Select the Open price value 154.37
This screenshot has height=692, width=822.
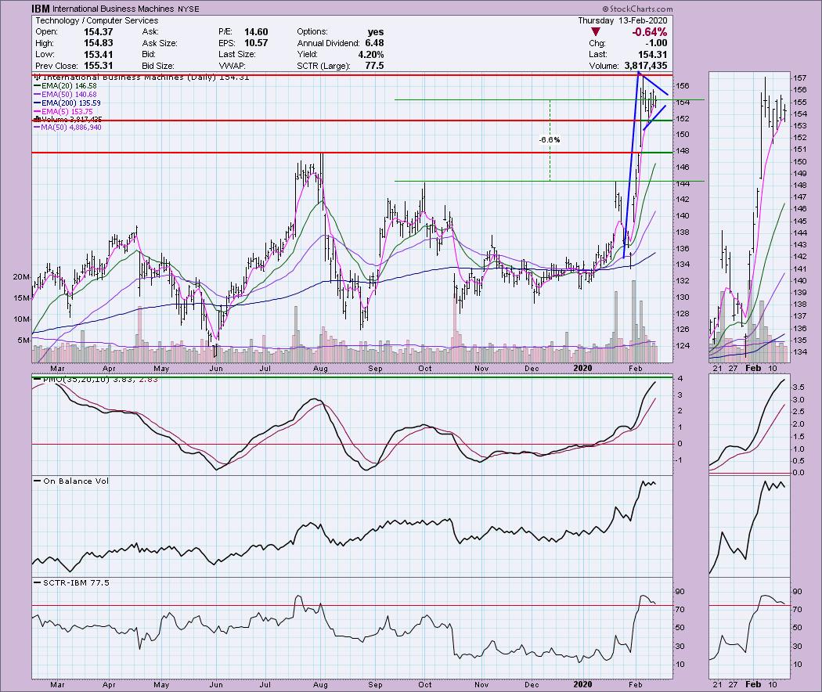(x=98, y=32)
